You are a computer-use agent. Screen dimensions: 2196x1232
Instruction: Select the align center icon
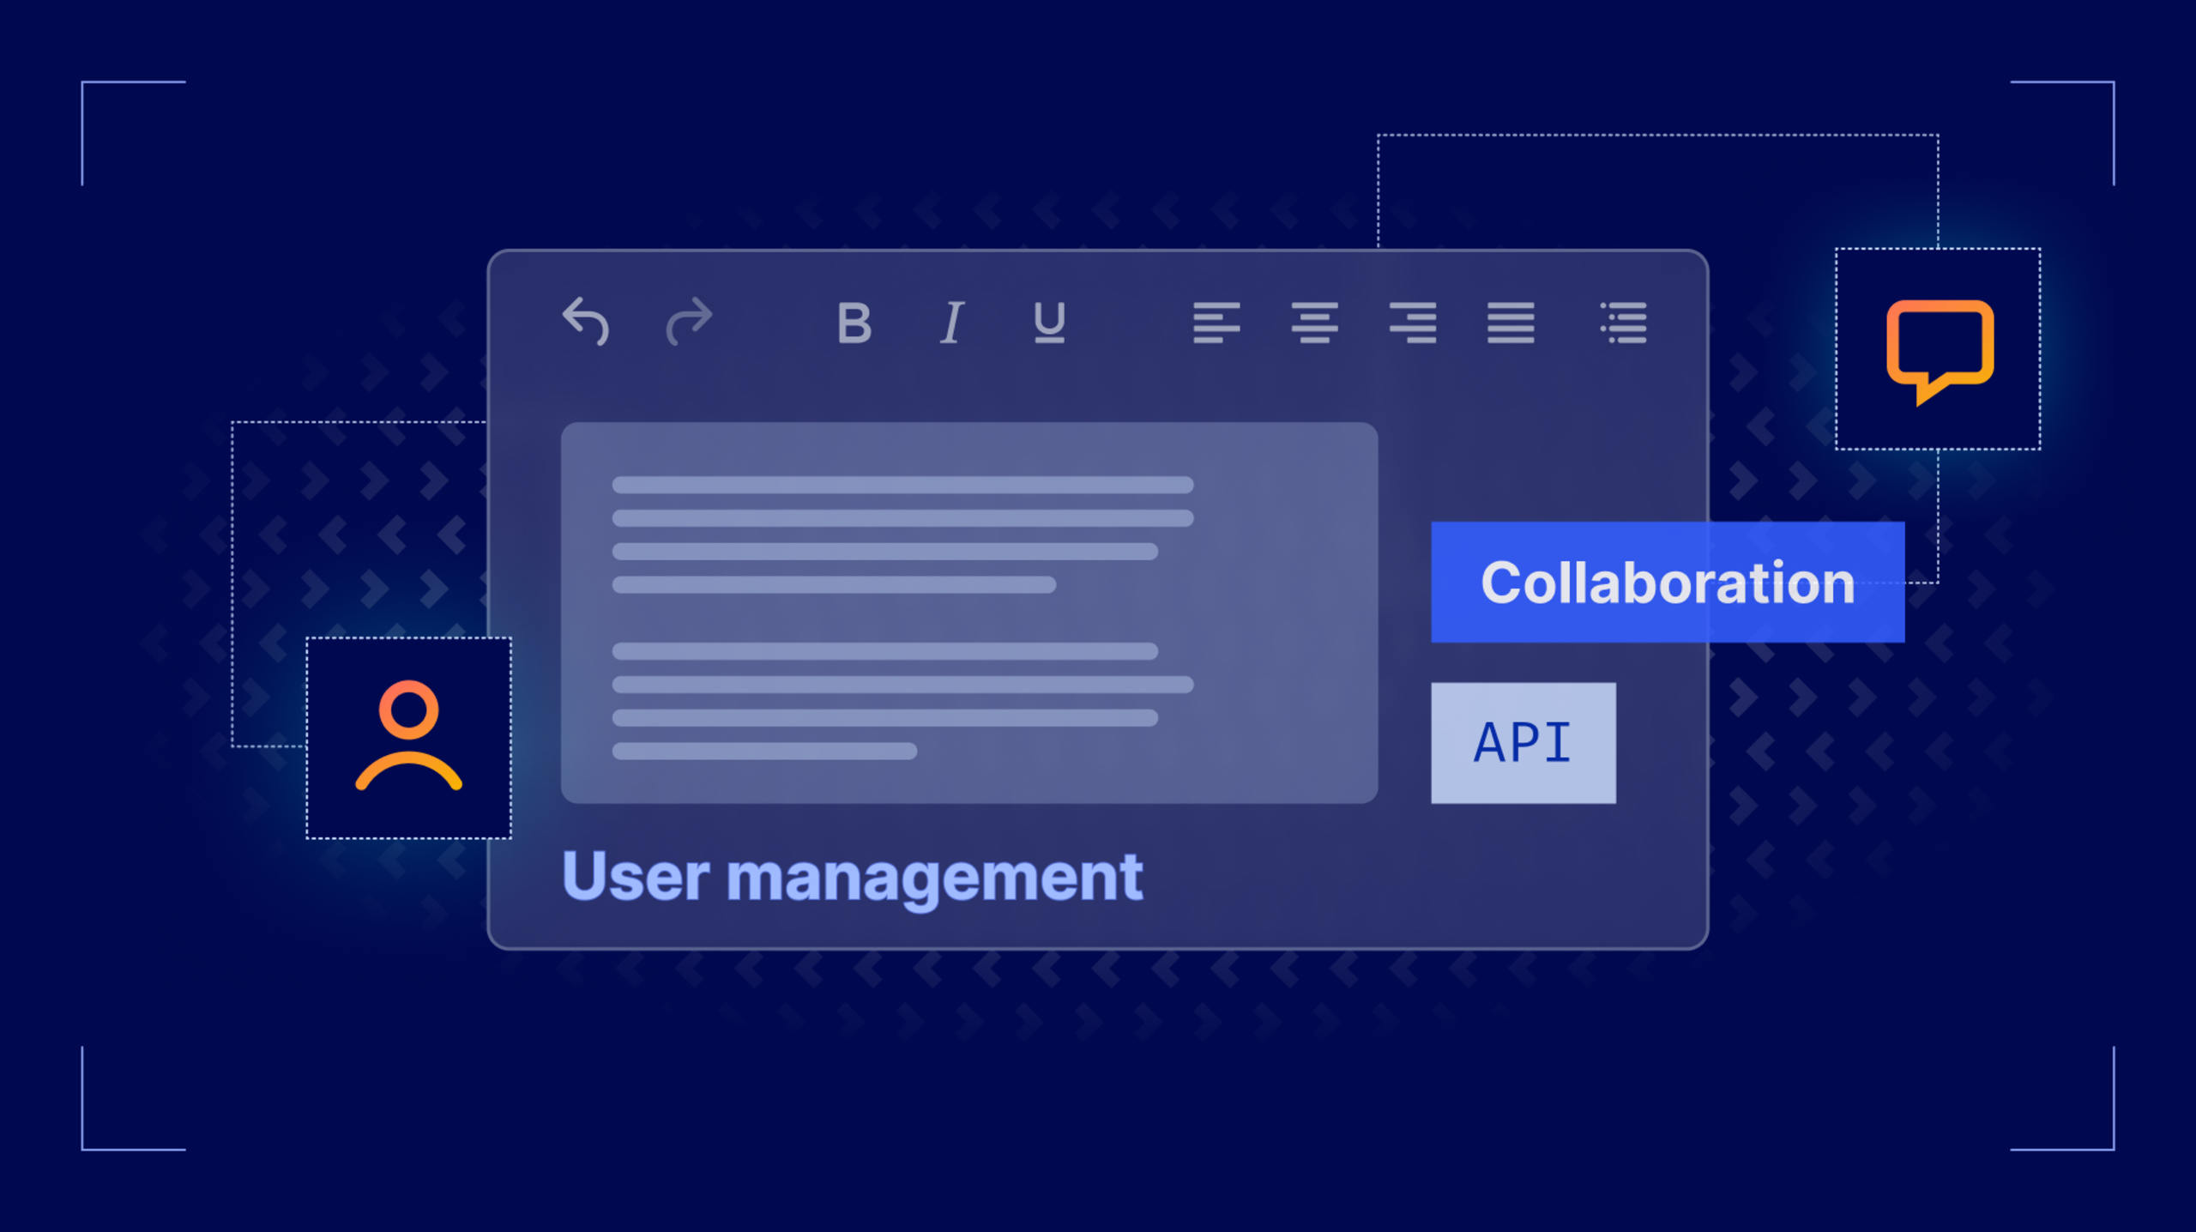coord(1316,324)
